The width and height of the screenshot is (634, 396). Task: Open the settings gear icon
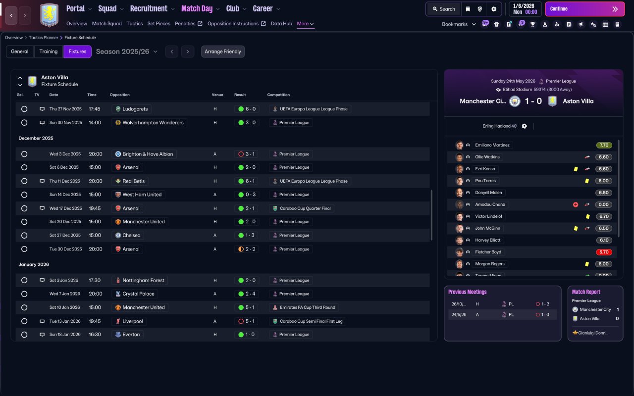coord(494,9)
